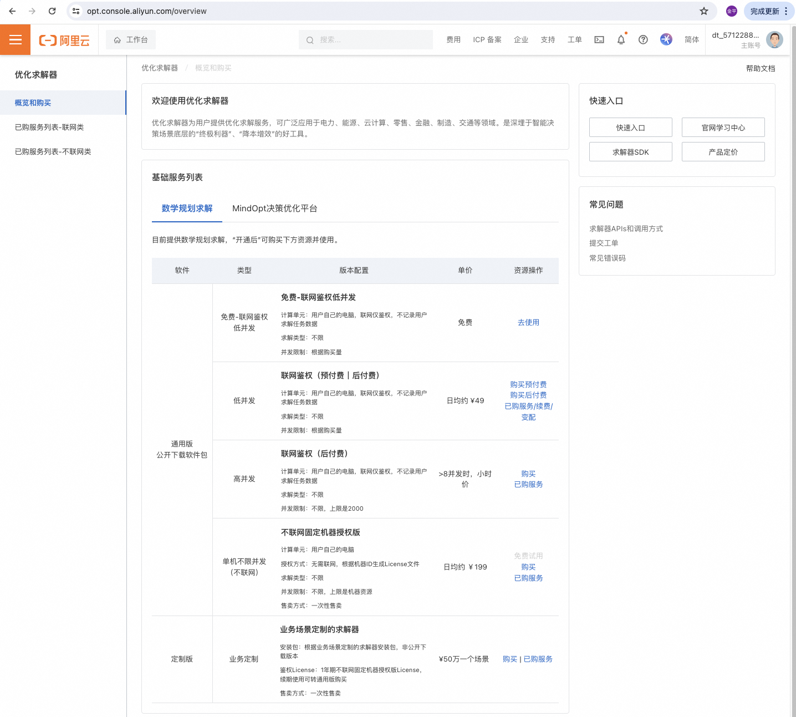Click the address bar URL

pos(146,11)
